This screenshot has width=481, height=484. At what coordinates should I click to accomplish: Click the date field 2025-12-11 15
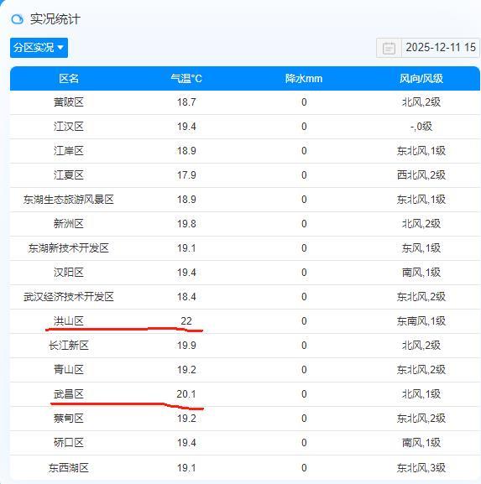(x=441, y=48)
